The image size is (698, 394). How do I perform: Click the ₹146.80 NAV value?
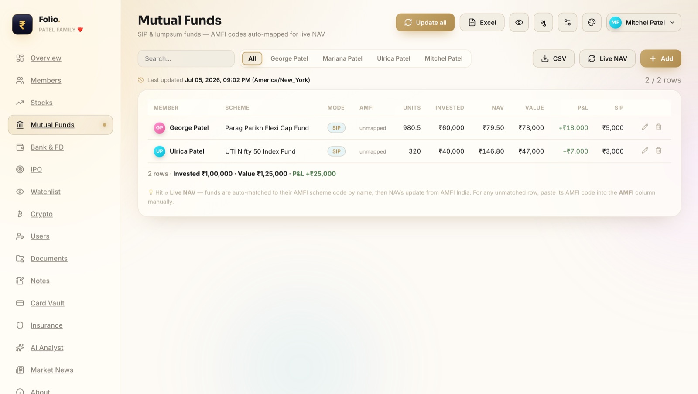(491, 151)
